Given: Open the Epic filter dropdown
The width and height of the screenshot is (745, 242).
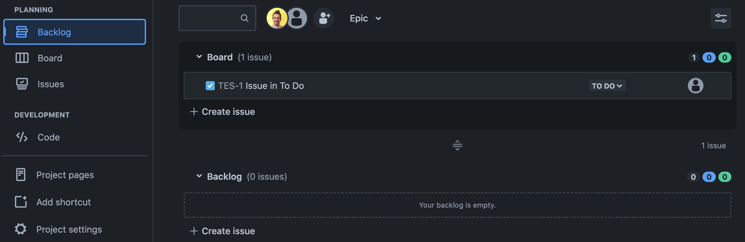Looking at the screenshot, I should [x=365, y=18].
